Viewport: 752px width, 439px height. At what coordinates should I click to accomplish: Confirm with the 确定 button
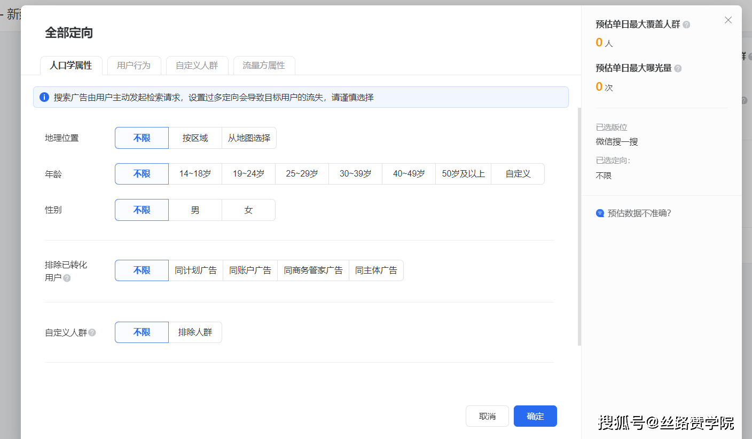[x=535, y=416]
